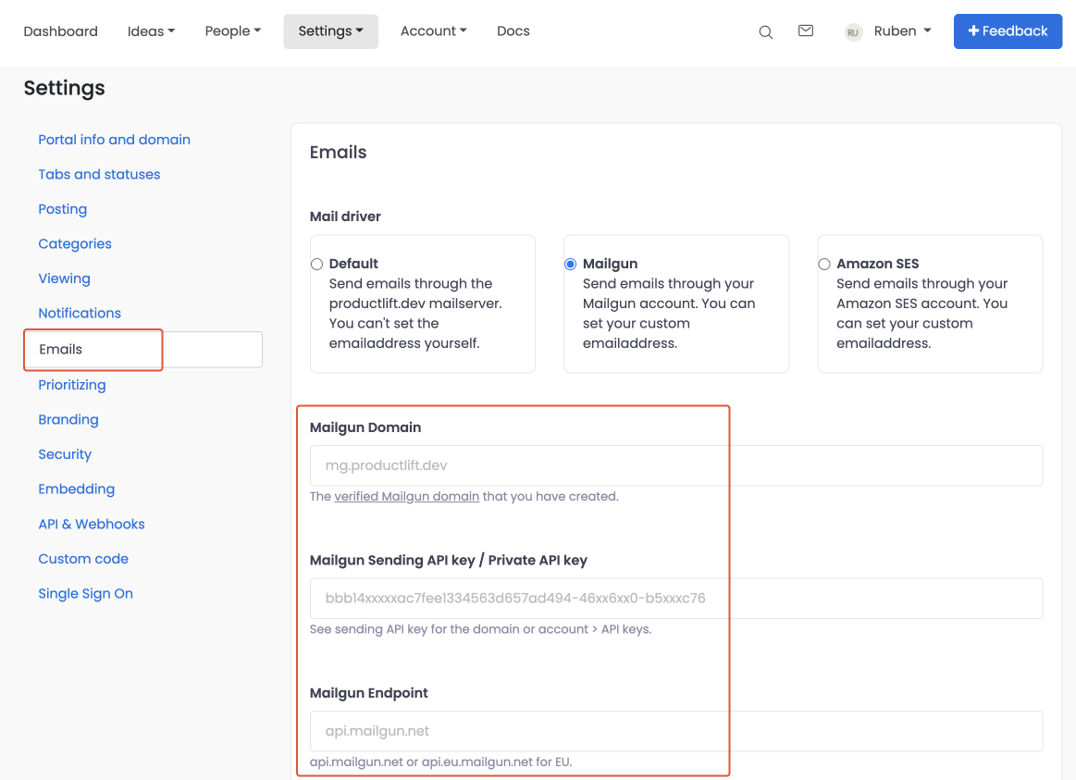Go to the Dashboard page
1076x780 pixels.
coord(61,31)
